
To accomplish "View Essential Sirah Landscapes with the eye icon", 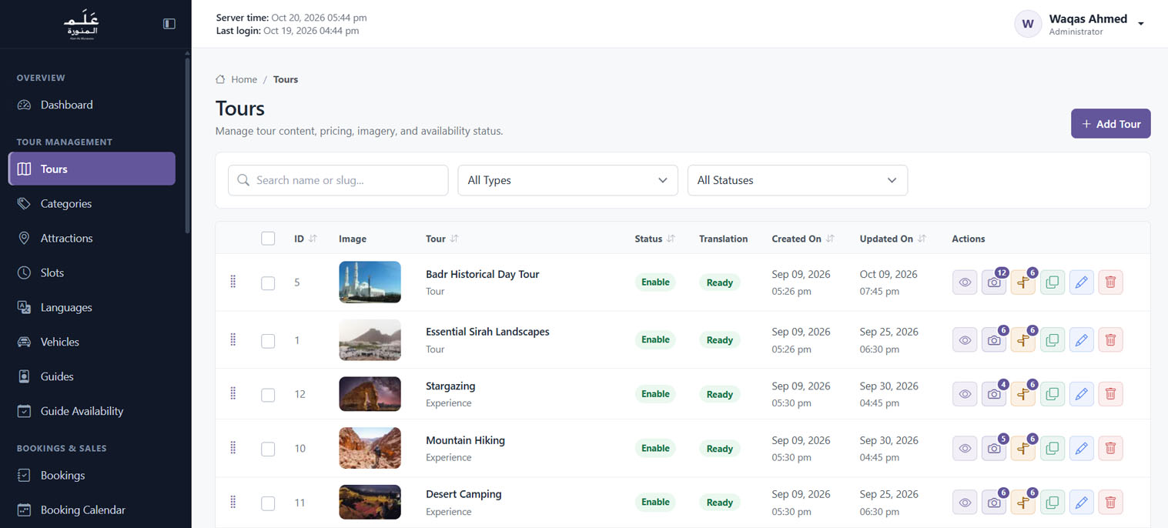I will (965, 339).
